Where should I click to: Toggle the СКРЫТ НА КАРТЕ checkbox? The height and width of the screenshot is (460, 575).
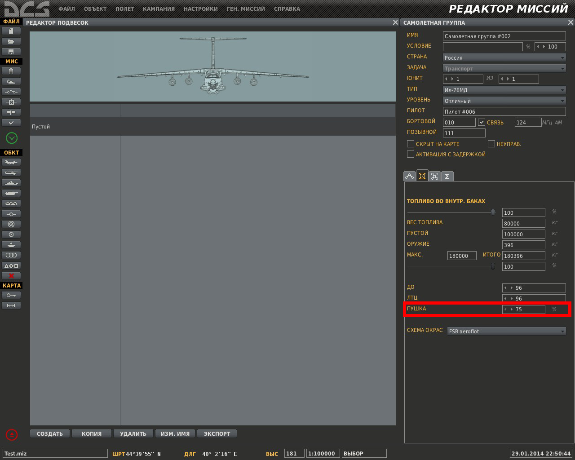click(410, 144)
